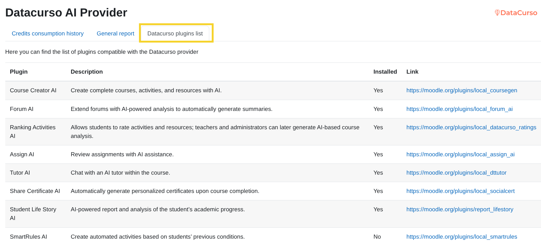Visit the local_datacurso_ratings plugin link
This screenshot has width=541, height=247.
click(471, 127)
